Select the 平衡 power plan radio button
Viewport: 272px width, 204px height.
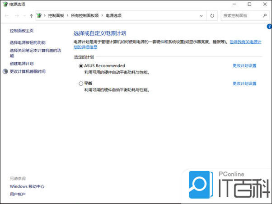click(81, 83)
